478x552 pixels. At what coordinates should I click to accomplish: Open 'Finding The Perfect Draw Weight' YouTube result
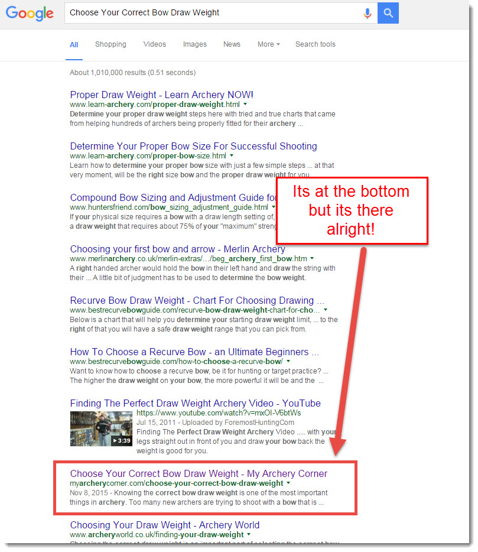click(x=196, y=403)
